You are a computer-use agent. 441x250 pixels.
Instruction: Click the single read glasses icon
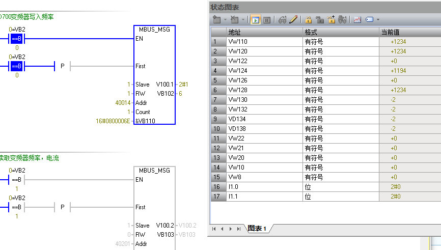coord(283,20)
